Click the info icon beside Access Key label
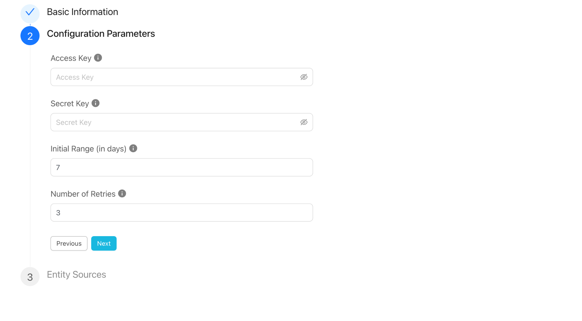Screen dimensions: 582x321 coord(98,58)
